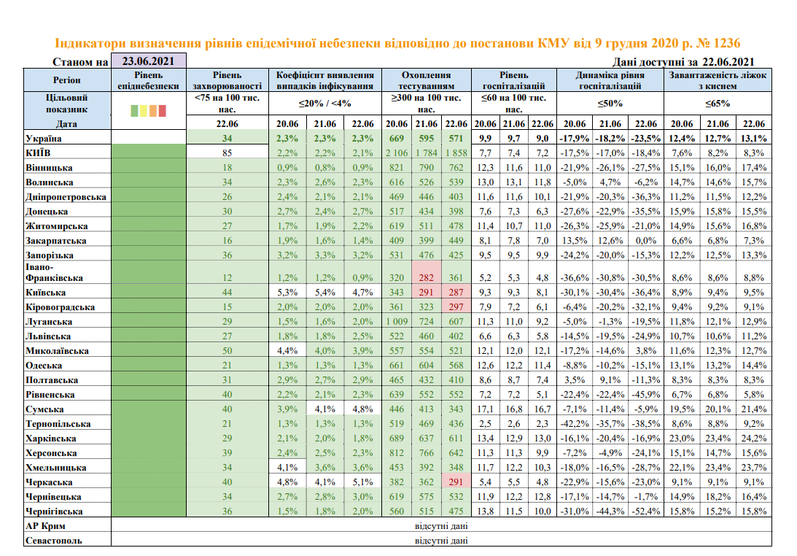Click the green legend color swatch
The width and height of the screenshot is (797, 556).
(134, 111)
